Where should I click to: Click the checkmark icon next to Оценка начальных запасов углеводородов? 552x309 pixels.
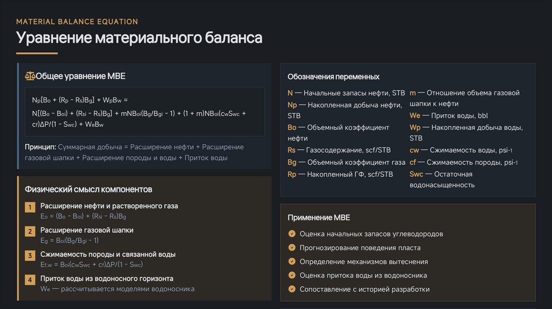[x=292, y=234]
